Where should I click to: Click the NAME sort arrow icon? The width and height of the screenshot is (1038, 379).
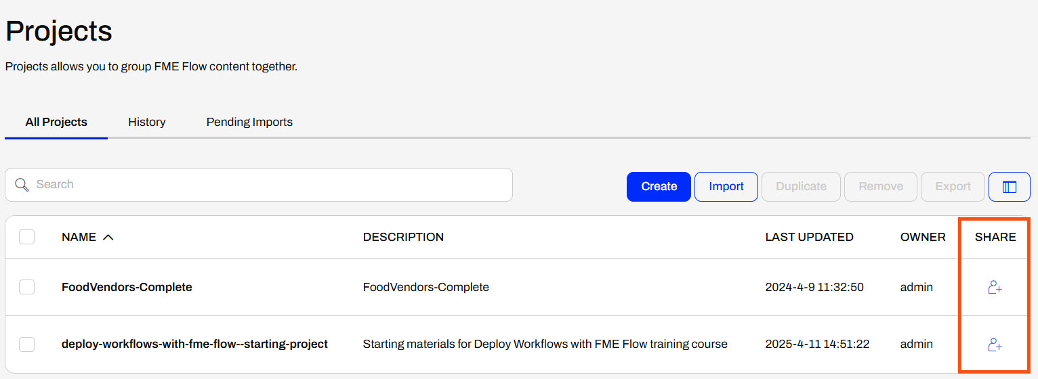tap(108, 237)
